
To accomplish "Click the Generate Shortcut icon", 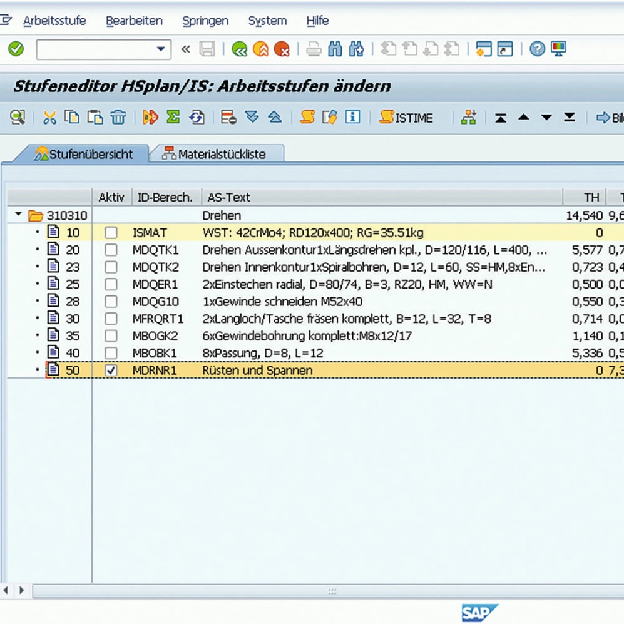I will (505, 49).
